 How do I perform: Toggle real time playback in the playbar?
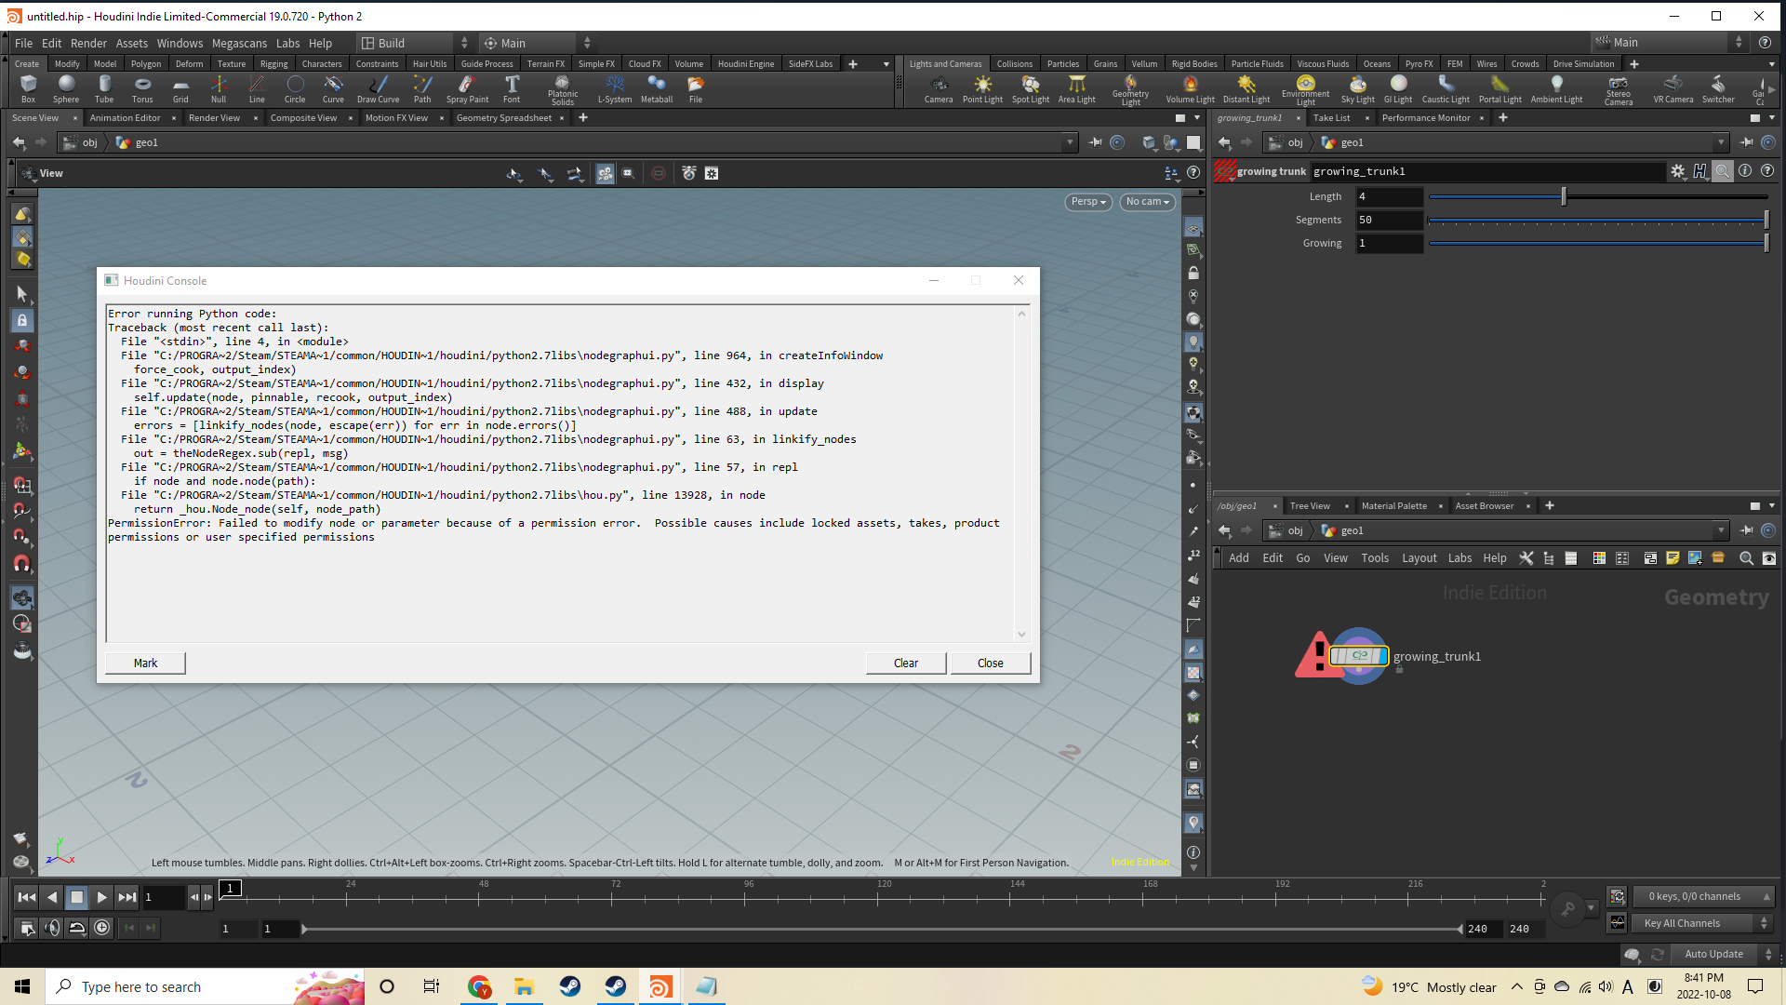click(102, 928)
